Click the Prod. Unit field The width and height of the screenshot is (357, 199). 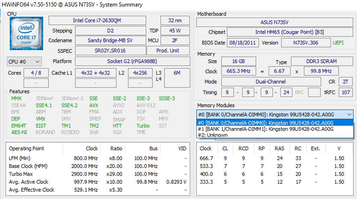(168, 51)
